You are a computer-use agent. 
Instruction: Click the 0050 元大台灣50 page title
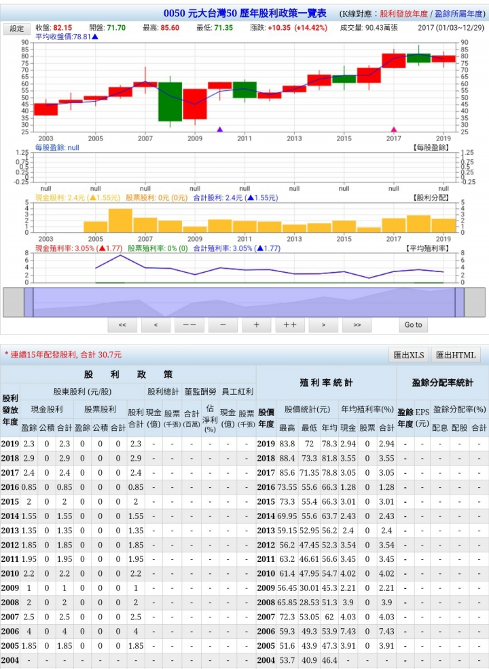coord(245,13)
